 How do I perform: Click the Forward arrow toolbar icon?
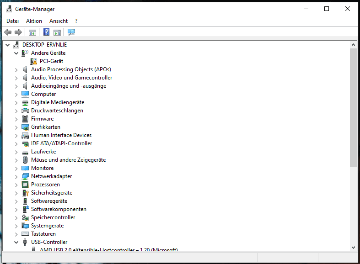click(18, 32)
